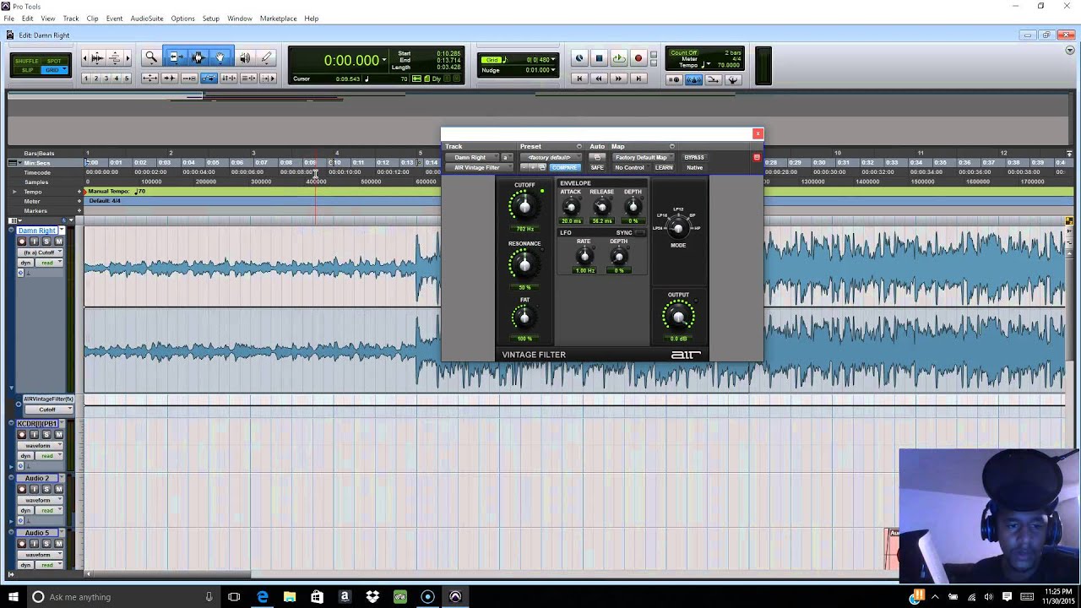
Task: Click the Ask me anything search box
Action: (x=122, y=597)
